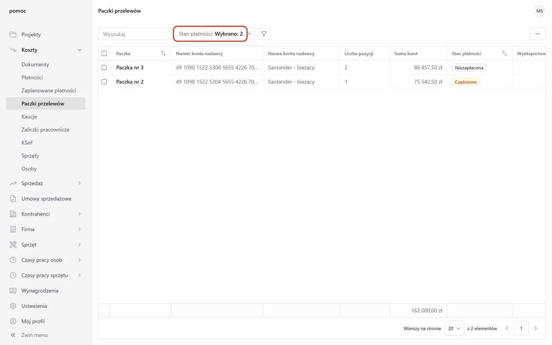
Task: Go to the previous page arrow
Action: tap(507, 328)
